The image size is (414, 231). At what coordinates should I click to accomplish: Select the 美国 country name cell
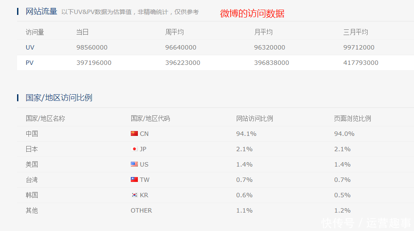tap(32, 164)
